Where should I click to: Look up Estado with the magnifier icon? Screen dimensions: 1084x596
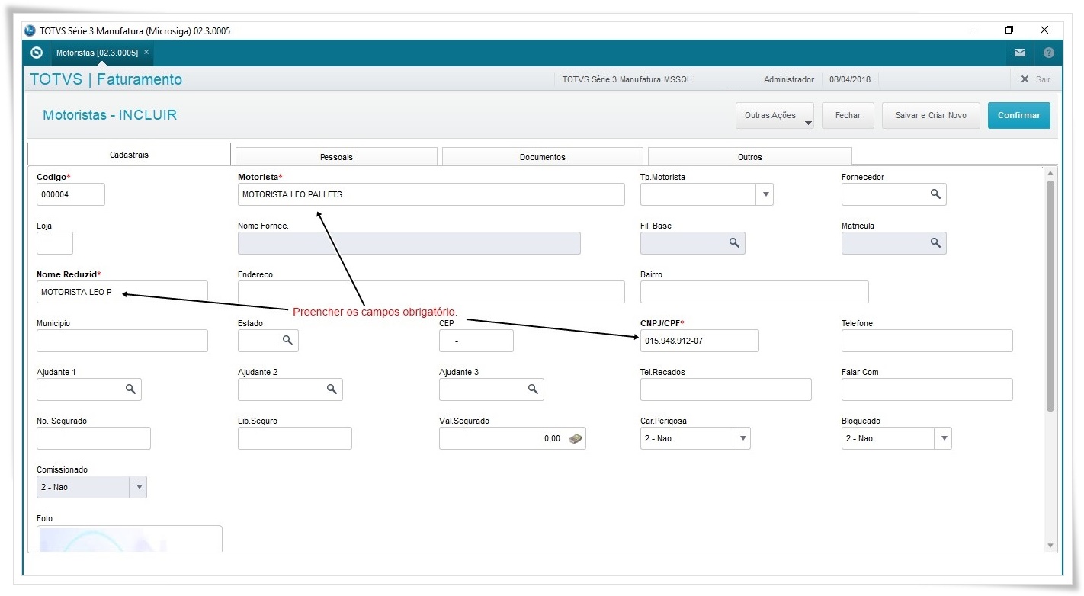[x=287, y=341]
